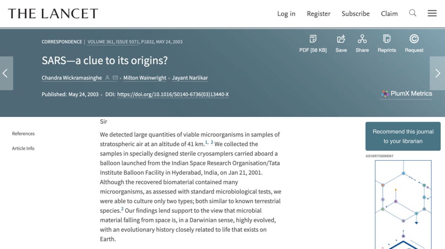Click the envelope icon beside Chandra Wickramasinghe
Screen dimensions: 445x249
(115, 78)
